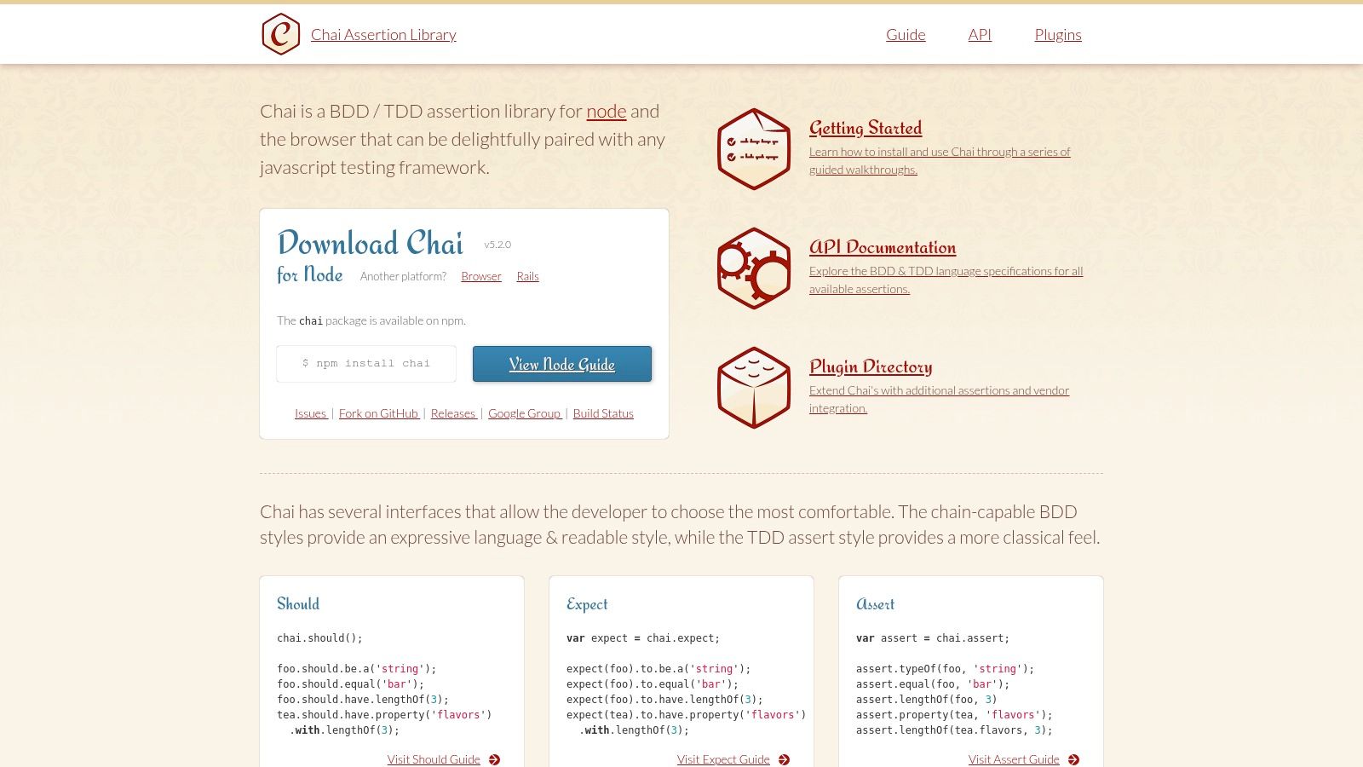Open the Issues link
Screen dimensions: 1363x767
coord(311,413)
